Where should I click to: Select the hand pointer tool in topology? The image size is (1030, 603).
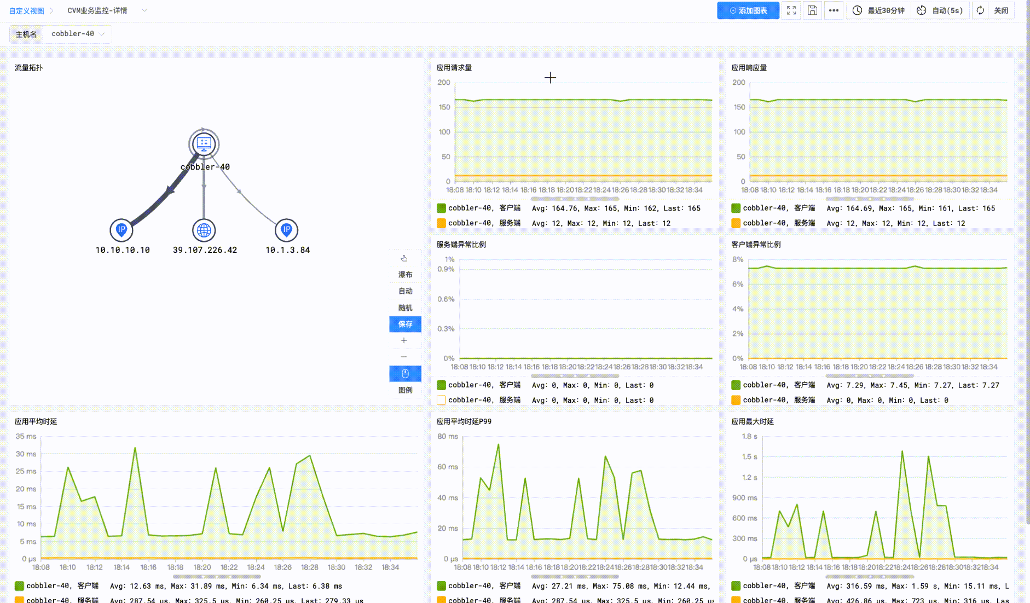[x=404, y=258]
